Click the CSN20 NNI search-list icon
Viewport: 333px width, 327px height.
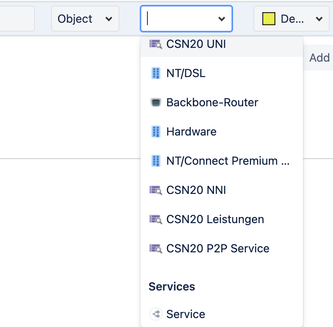156,190
